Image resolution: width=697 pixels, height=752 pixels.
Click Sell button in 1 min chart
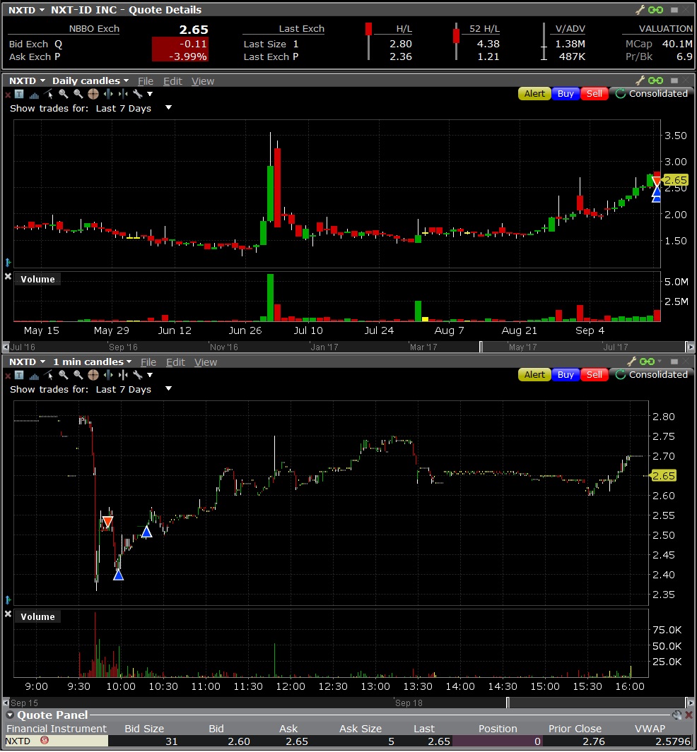pyautogui.click(x=594, y=374)
